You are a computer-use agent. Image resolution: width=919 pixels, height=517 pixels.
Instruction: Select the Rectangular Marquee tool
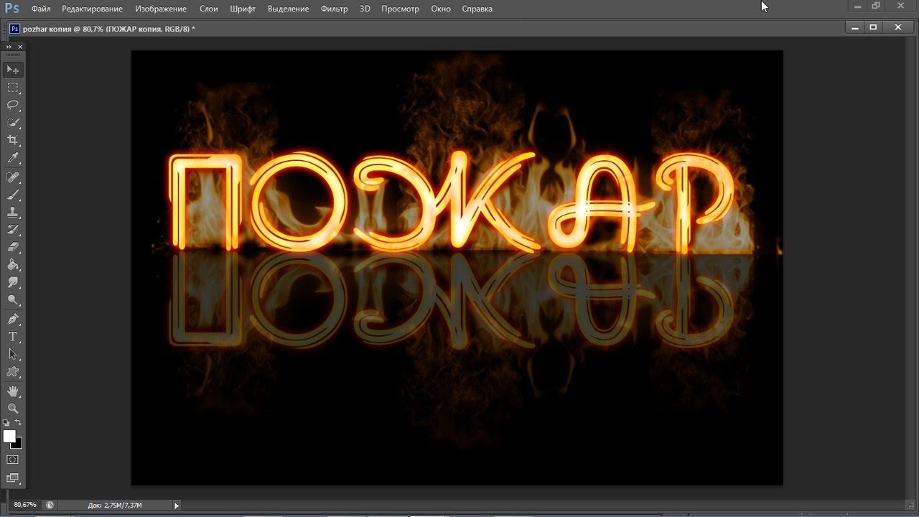tap(13, 88)
